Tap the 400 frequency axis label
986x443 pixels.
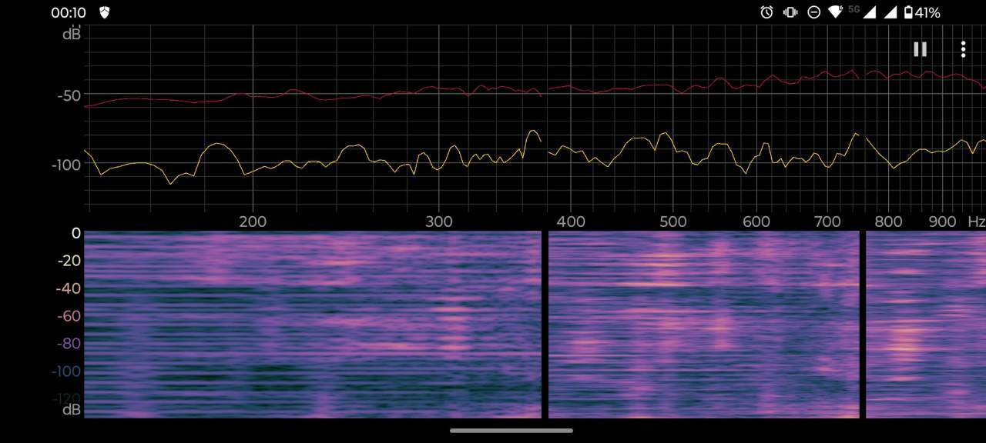(x=571, y=221)
